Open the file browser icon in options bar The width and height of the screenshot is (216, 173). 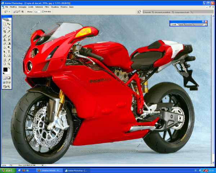pos(139,12)
